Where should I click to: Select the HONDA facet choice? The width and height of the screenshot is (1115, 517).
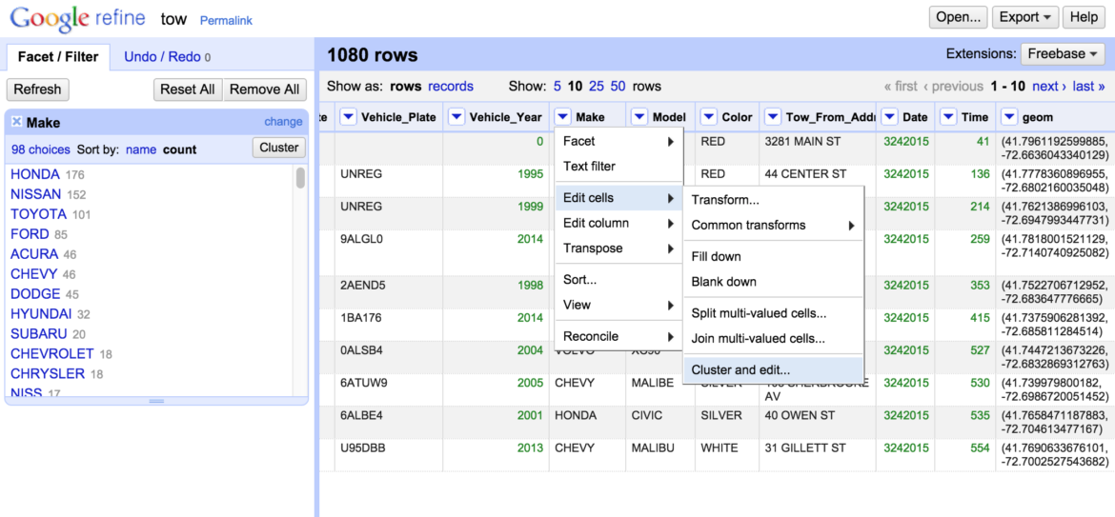(x=35, y=174)
